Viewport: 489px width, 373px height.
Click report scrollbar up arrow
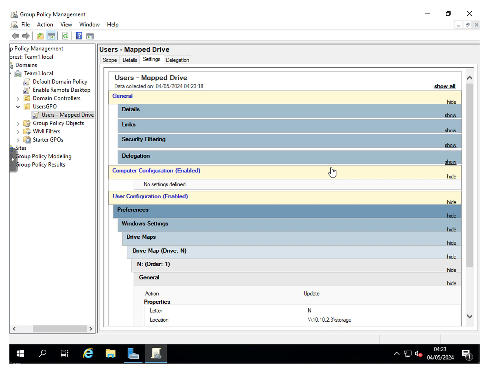point(470,78)
